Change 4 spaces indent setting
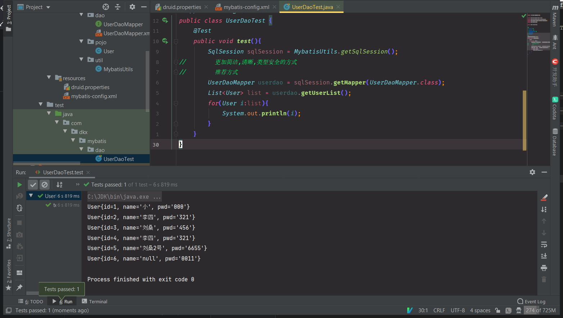 tap(480, 310)
